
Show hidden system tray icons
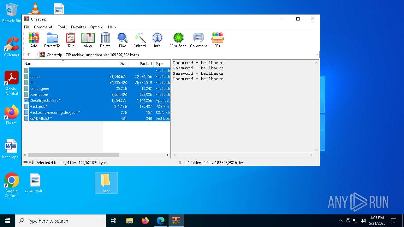[x=340, y=221]
